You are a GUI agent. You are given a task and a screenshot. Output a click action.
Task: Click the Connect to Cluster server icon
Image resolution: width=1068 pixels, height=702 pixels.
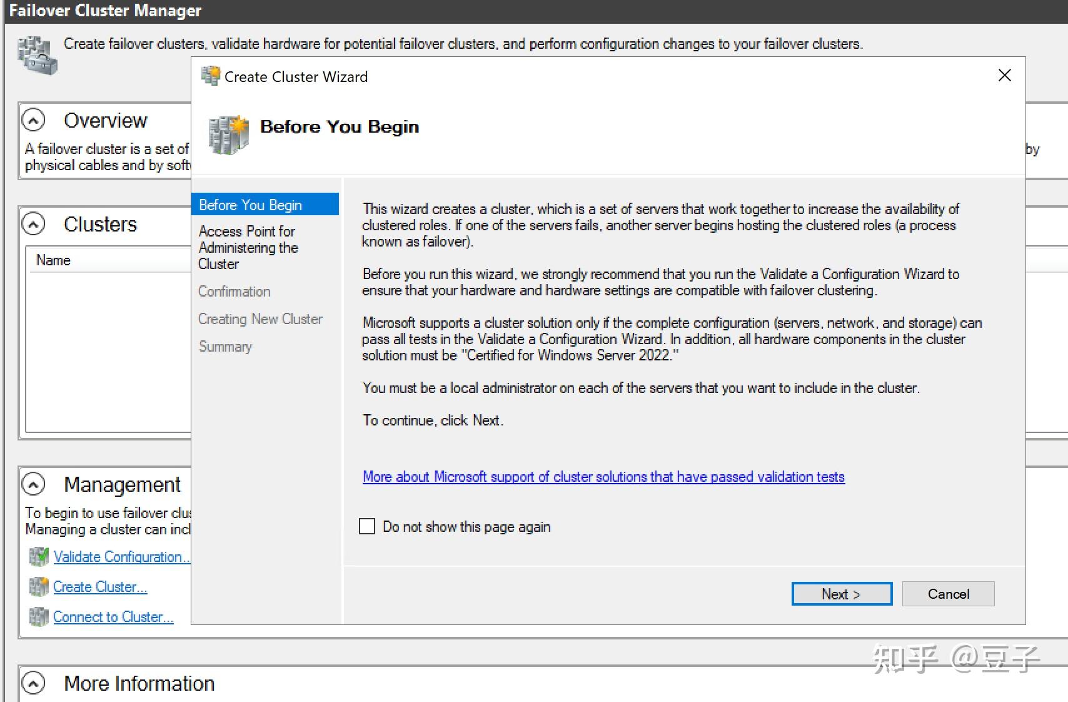tap(38, 616)
